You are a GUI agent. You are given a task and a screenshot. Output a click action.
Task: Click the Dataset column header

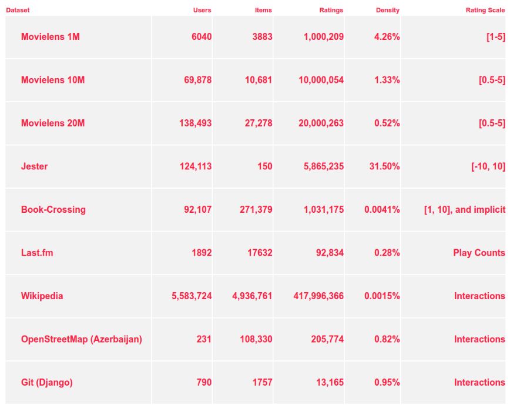(x=18, y=10)
